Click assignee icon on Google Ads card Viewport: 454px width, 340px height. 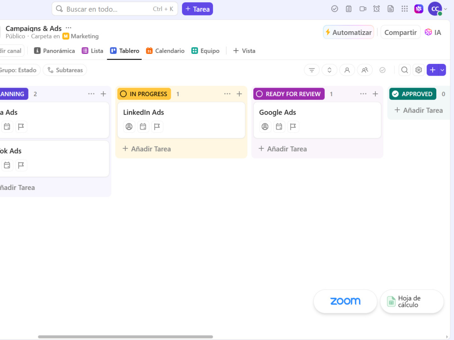(265, 126)
